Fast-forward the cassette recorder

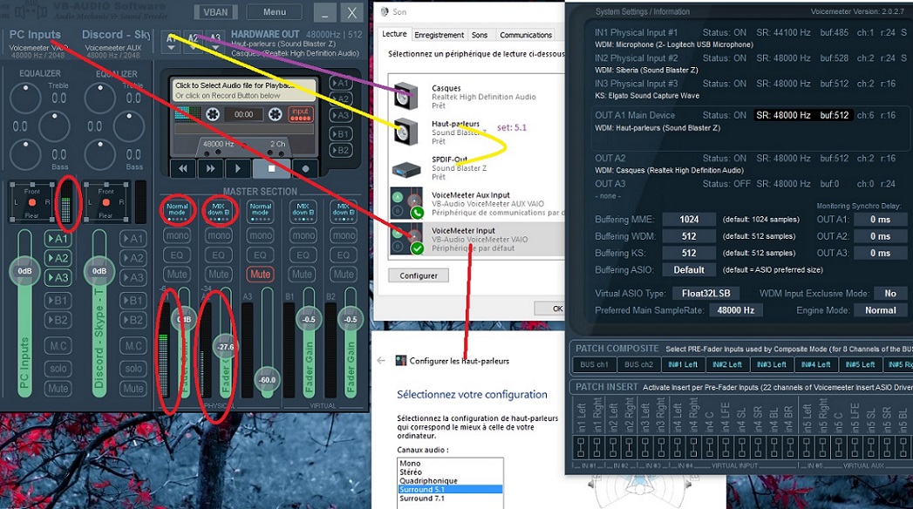pyautogui.click(x=210, y=169)
